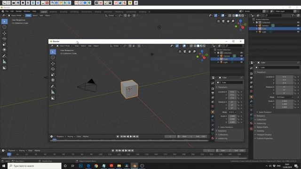Viewport: 301px width, 169px height.
Task: Click View in back window viewport header
Action: click(28, 15)
